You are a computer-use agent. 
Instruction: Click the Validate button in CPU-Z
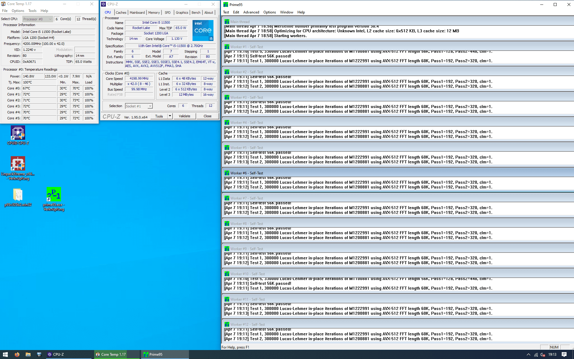(184, 116)
